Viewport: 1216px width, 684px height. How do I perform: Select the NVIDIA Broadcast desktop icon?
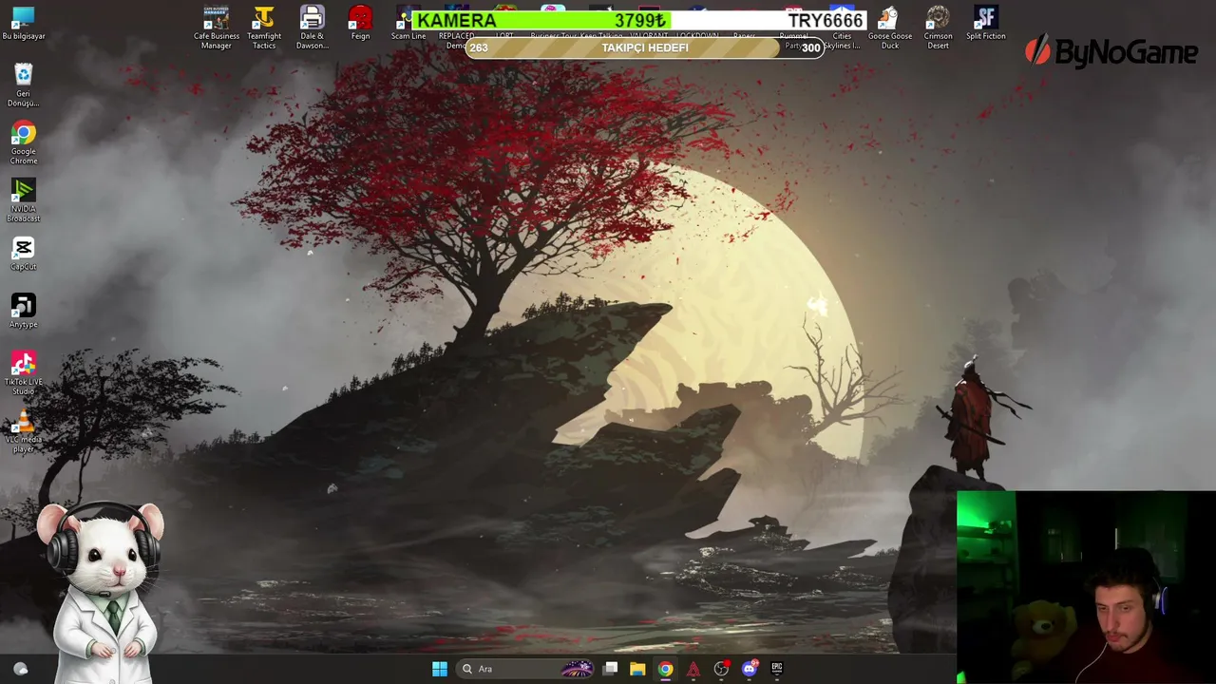click(x=24, y=200)
